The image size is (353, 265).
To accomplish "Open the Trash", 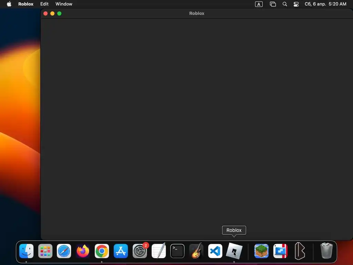I will (326, 251).
